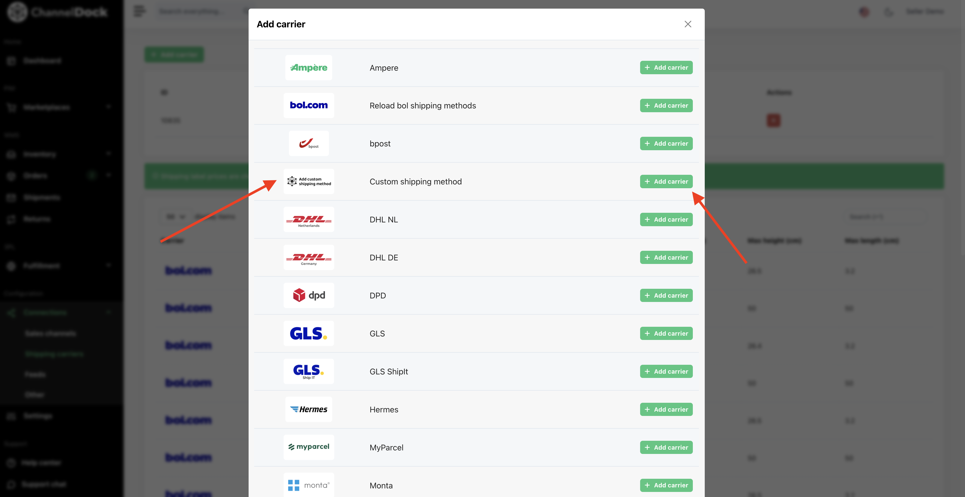This screenshot has width=965, height=497.
Task: Click the bol.com logo in the carrier list
Action: (x=309, y=106)
